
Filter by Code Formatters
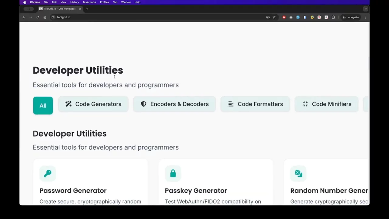(x=255, y=104)
